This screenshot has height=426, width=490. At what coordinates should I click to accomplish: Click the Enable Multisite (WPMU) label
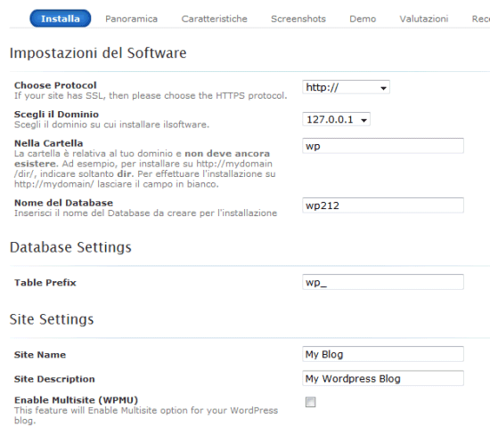(76, 400)
